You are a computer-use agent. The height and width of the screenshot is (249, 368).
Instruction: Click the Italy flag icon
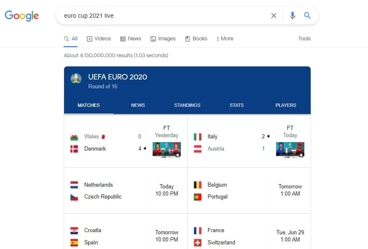(x=198, y=137)
